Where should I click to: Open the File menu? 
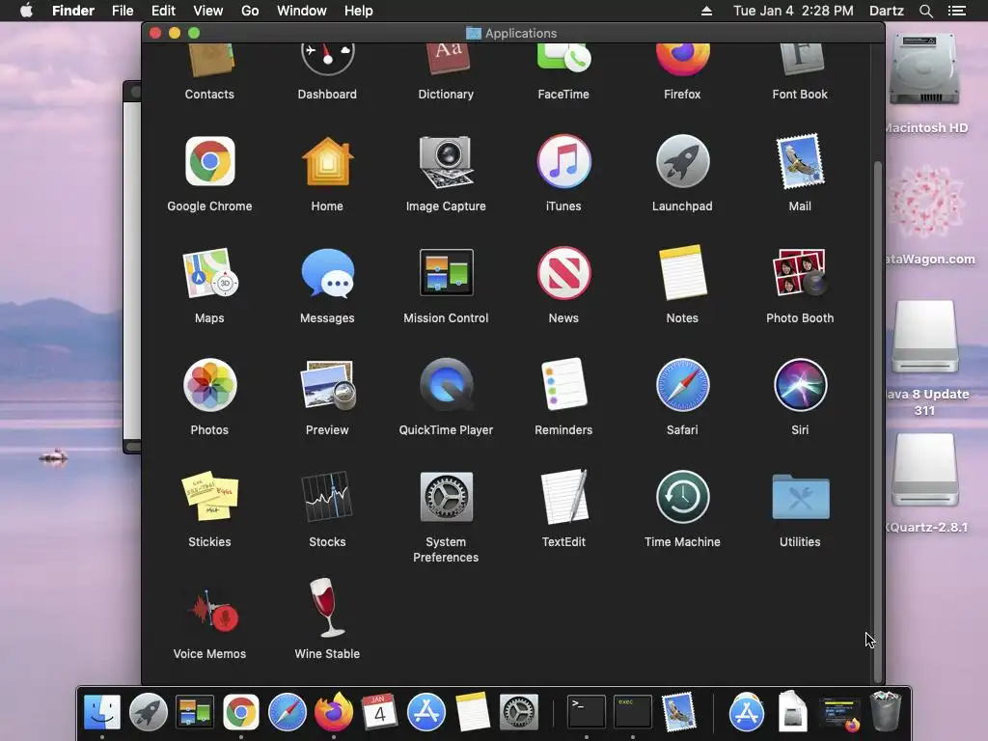123,11
